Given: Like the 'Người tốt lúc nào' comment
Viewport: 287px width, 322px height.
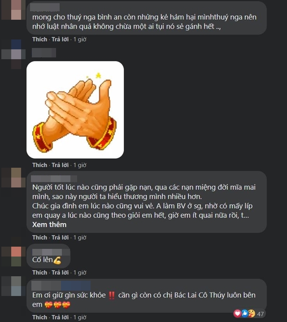Looking at the screenshot, I should [x=39, y=238].
